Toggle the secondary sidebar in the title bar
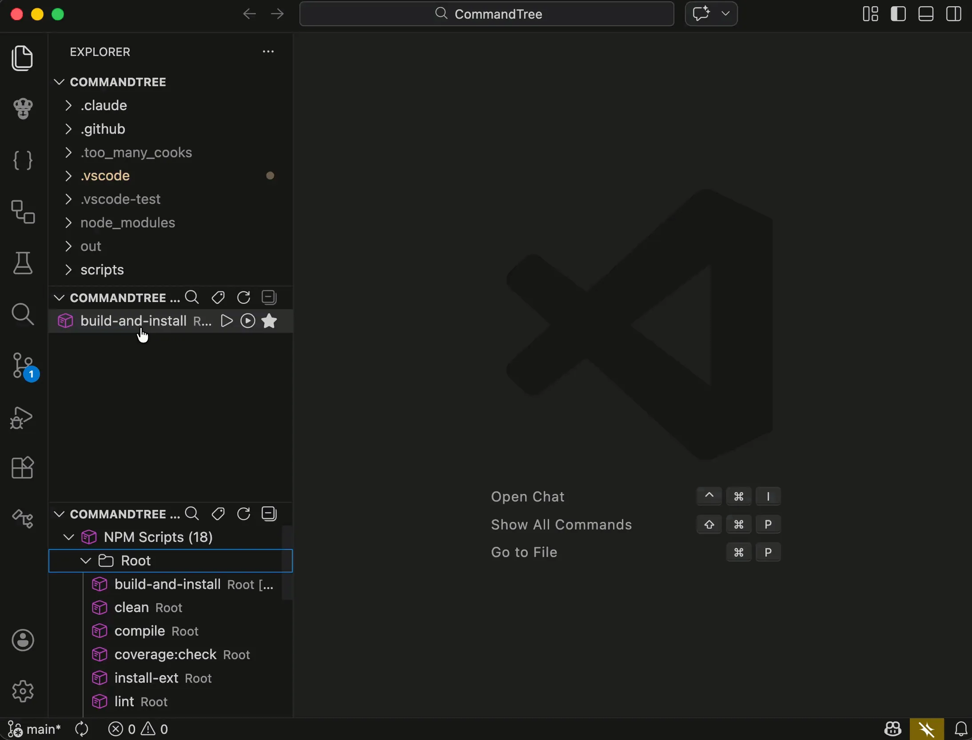The width and height of the screenshot is (972, 740). (953, 14)
